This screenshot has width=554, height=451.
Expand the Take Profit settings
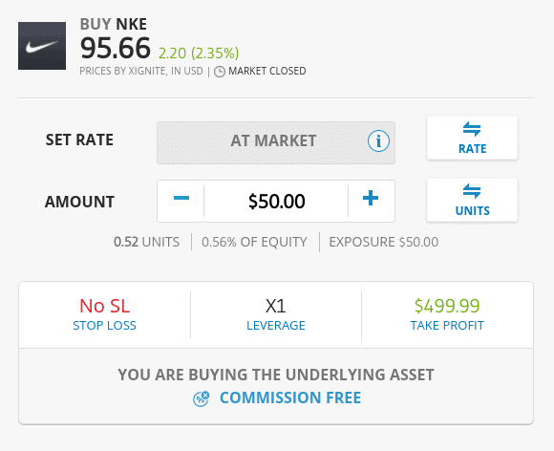(447, 315)
